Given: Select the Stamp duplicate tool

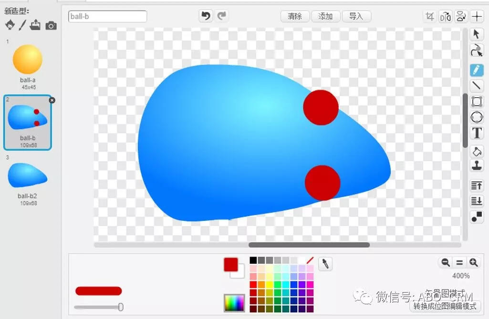Looking at the screenshot, I should pos(477,165).
